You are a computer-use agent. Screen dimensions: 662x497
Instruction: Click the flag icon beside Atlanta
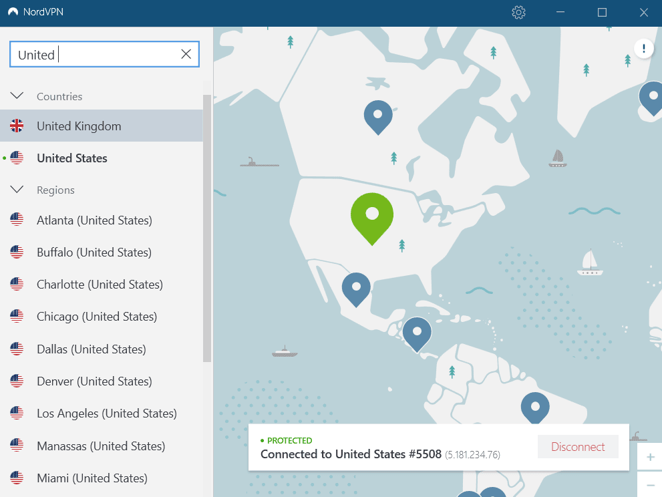pos(17,220)
